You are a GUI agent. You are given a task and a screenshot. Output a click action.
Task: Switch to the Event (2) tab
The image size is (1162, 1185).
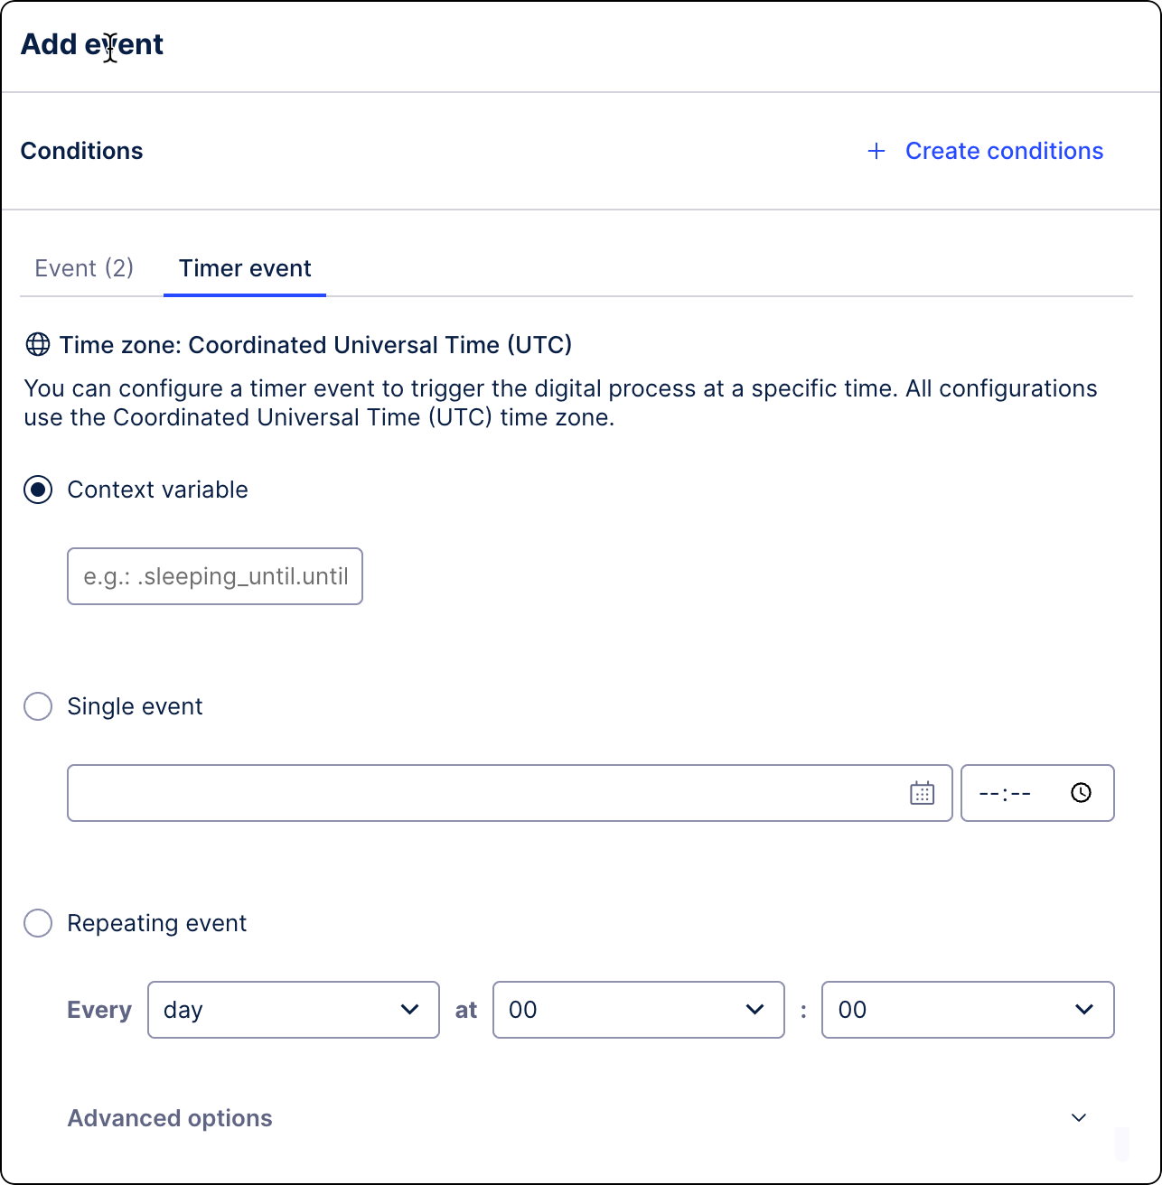[x=84, y=268]
